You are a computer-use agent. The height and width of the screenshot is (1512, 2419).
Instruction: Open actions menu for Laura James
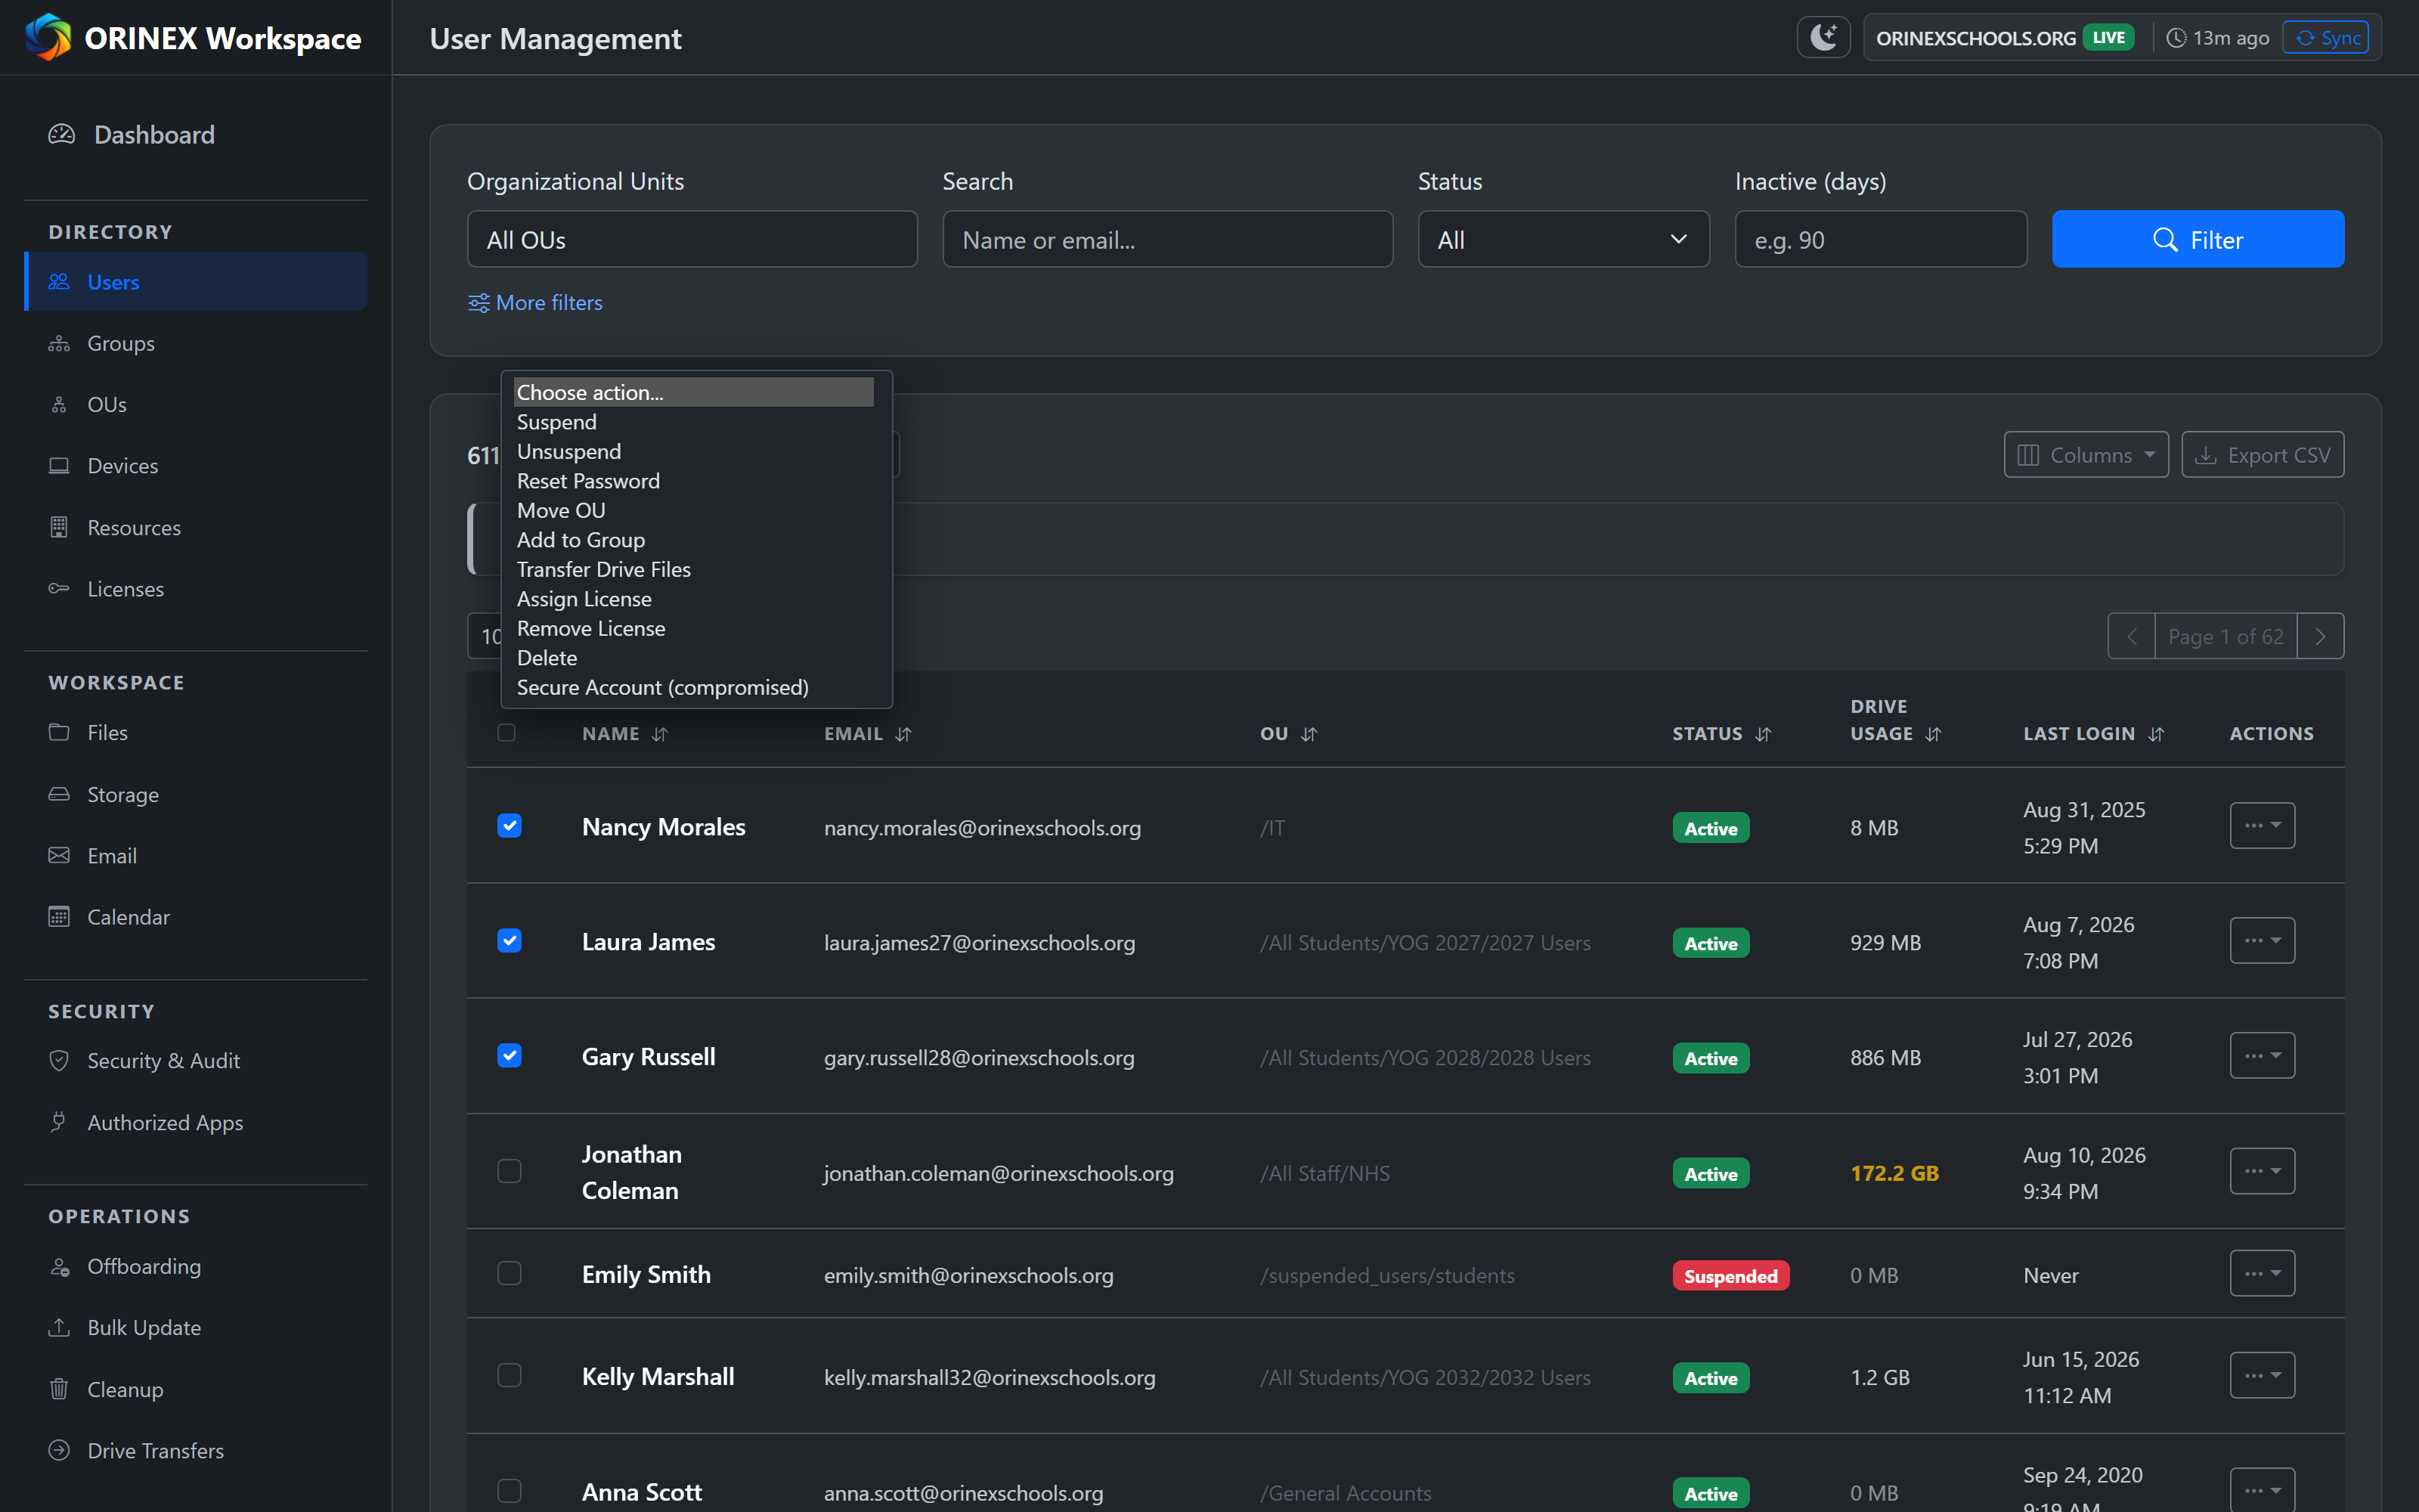(x=2262, y=941)
